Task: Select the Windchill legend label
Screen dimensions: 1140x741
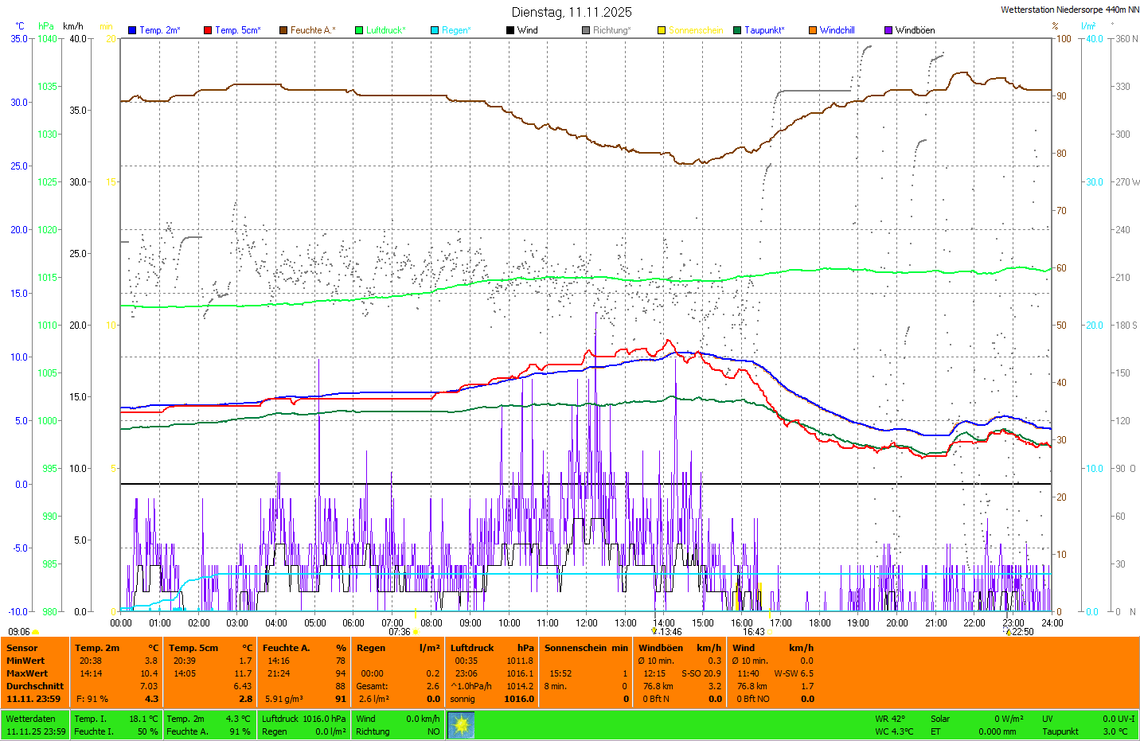Action: [x=837, y=30]
